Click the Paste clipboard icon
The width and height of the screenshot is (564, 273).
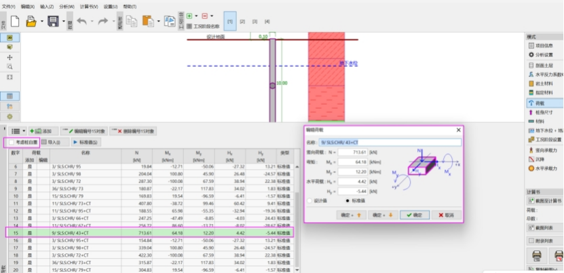149,22
